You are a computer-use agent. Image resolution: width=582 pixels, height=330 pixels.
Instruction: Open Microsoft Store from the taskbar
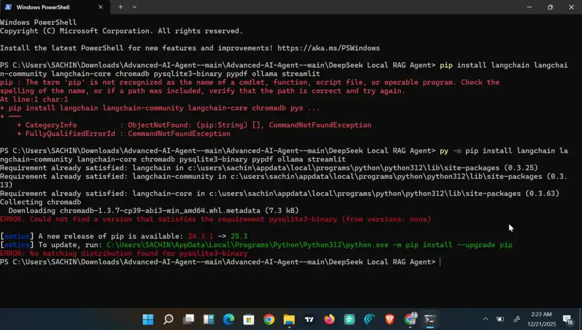coord(248,319)
